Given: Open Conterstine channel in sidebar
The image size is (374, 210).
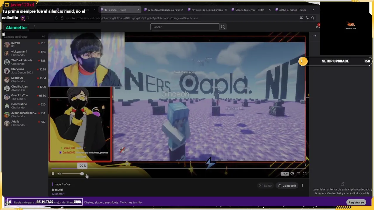Looking at the screenshot, I should coord(25,106).
